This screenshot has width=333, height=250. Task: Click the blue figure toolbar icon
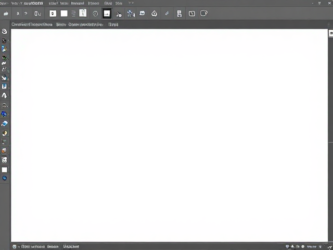(131, 14)
